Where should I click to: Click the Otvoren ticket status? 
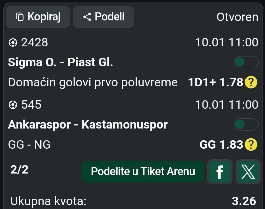coord(237,17)
